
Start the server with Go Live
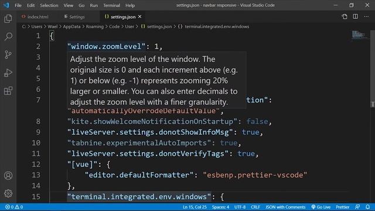pyautogui.click(x=321, y=207)
